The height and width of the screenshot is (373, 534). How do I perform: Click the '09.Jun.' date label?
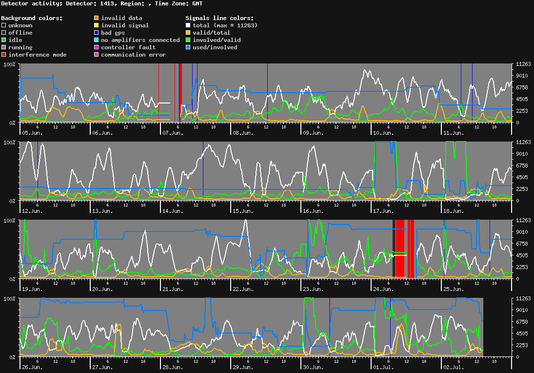click(x=313, y=133)
